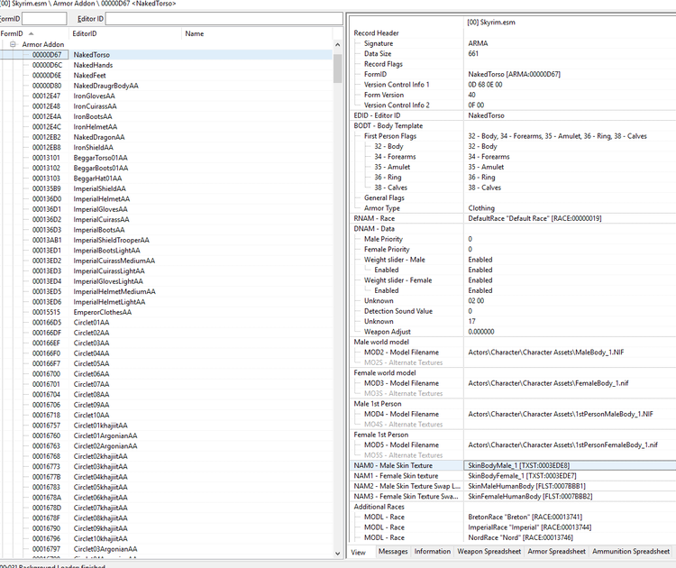Sort by the FormID column header
The width and height of the screenshot is (676, 568).
click(x=33, y=33)
